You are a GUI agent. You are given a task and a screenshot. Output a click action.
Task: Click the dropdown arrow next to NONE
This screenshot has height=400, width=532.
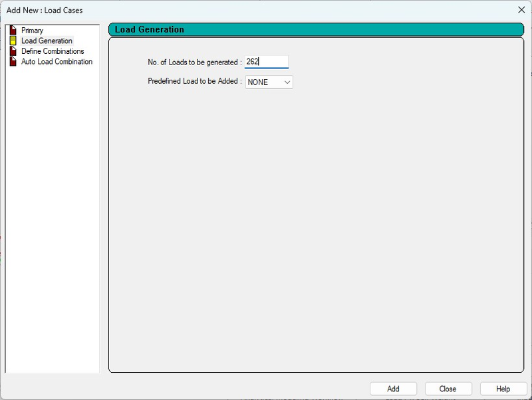(287, 82)
